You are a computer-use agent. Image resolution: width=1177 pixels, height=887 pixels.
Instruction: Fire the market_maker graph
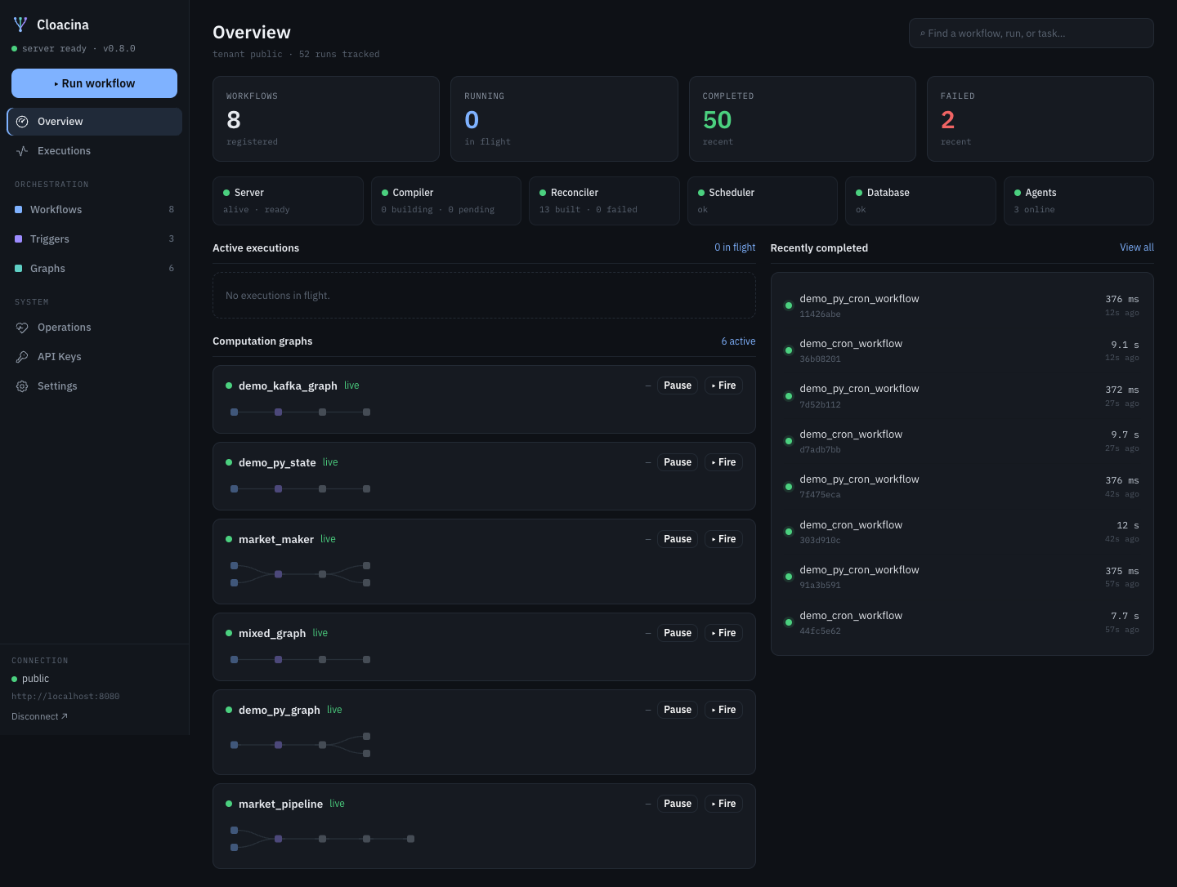(723, 539)
